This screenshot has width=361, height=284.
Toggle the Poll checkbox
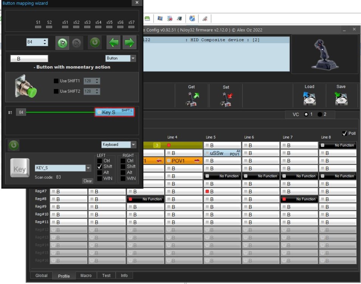(344, 133)
